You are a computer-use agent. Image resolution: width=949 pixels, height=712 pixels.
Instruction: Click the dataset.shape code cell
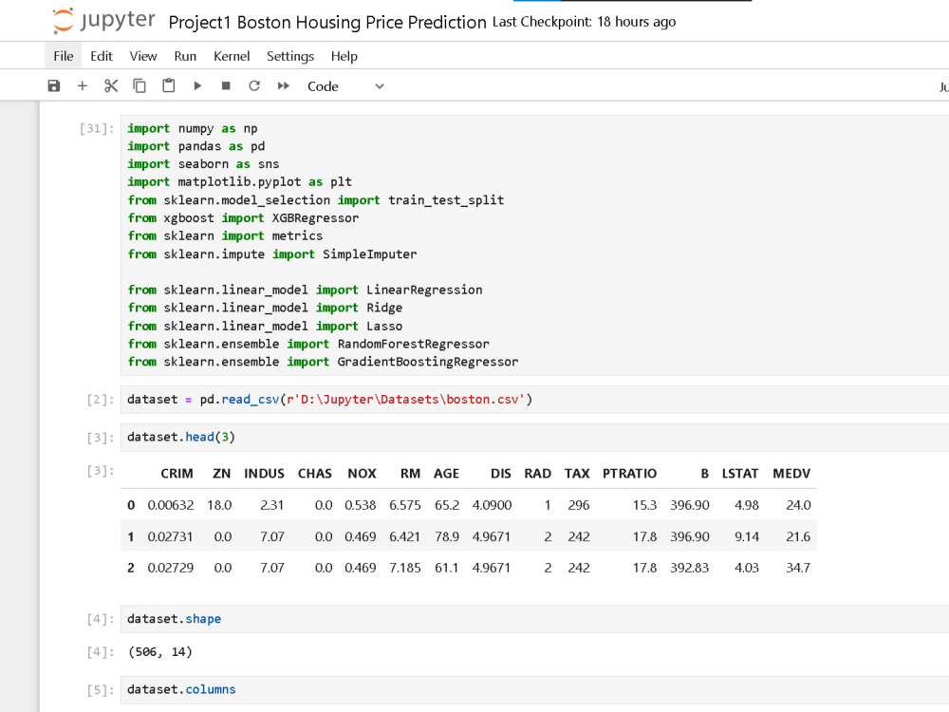coord(534,619)
